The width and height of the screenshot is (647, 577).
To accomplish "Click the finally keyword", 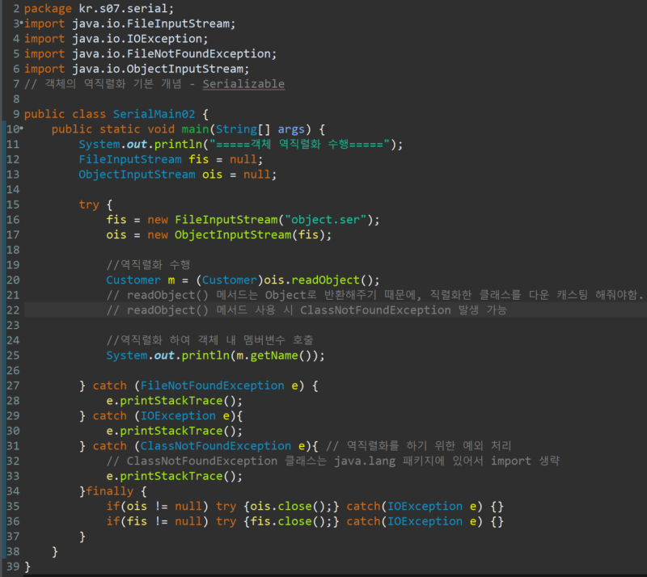I will pos(110,491).
